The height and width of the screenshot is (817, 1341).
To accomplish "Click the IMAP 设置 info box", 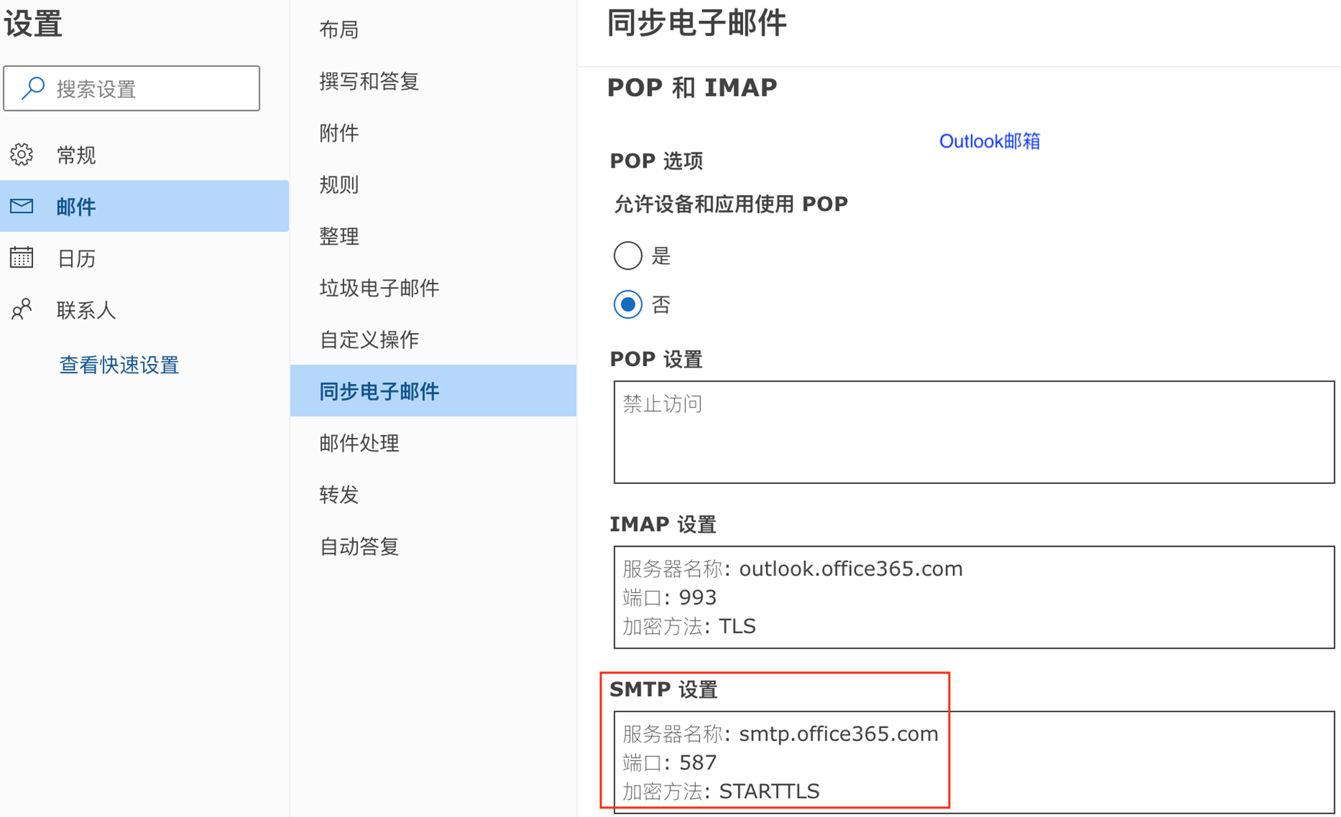I will tap(973, 597).
